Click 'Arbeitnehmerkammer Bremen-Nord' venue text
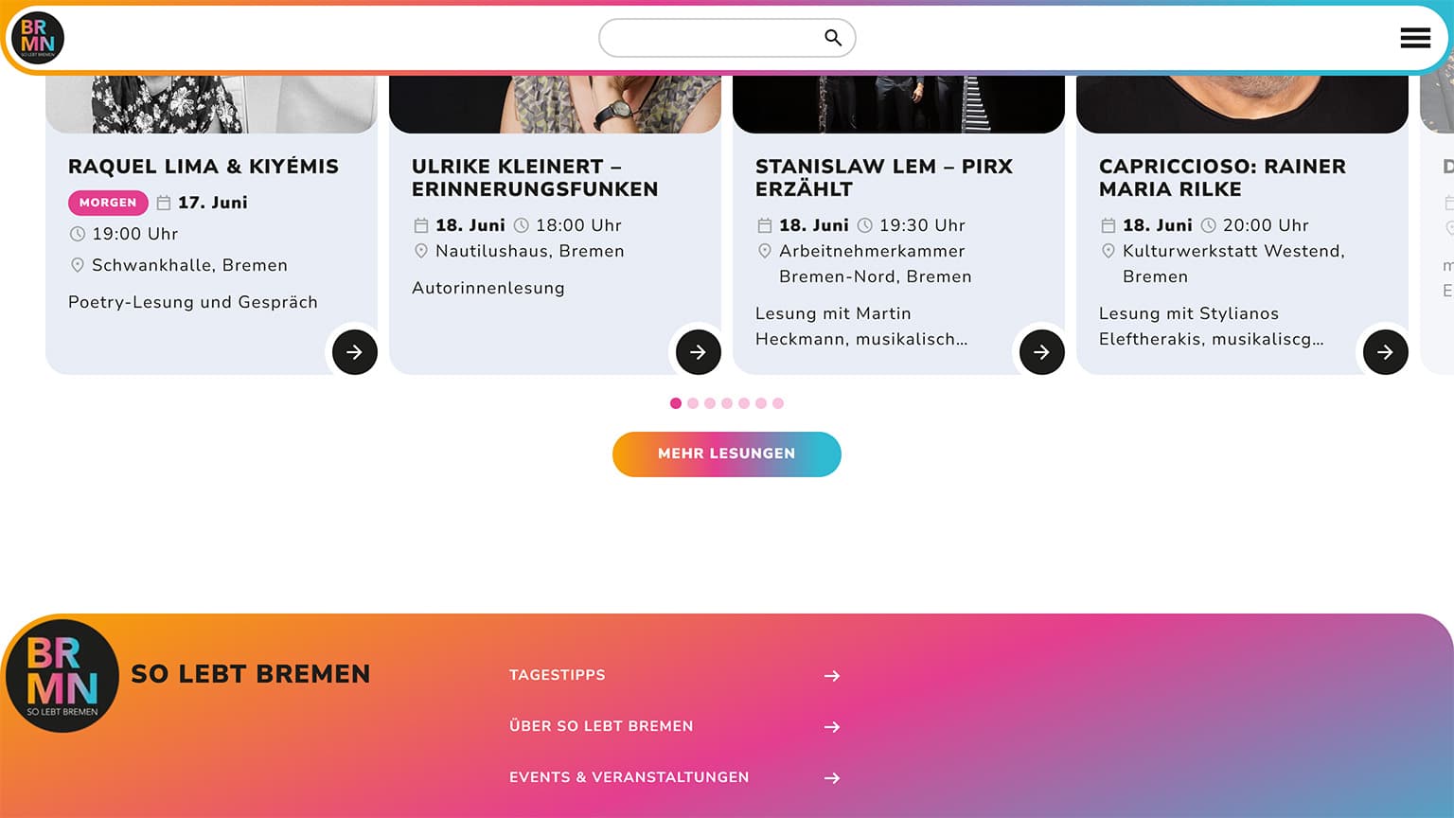Viewport: 1454px width, 818px height. [876, 264]
